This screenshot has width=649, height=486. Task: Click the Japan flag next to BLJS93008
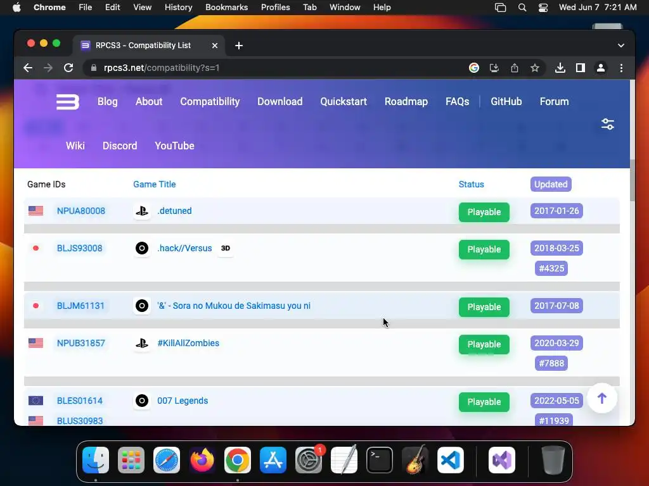click(x=36, y=248)
